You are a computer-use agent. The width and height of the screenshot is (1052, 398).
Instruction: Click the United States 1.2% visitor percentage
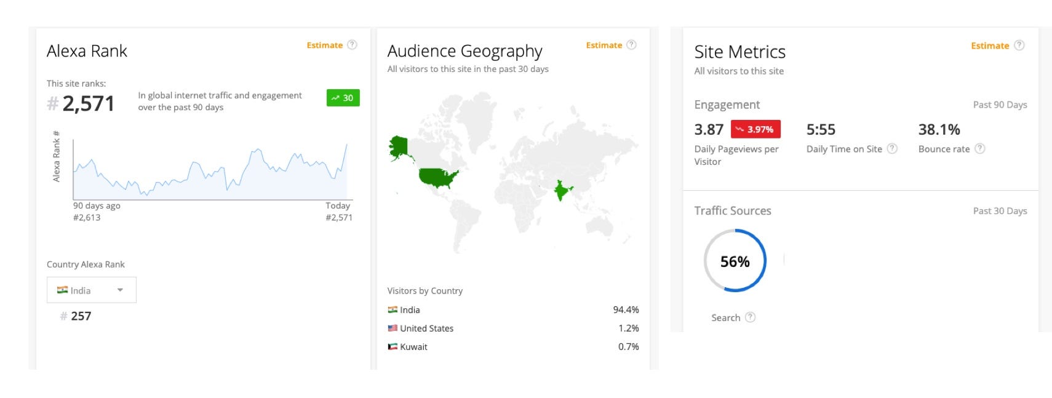pyautogui.click(x=628, y=328)
